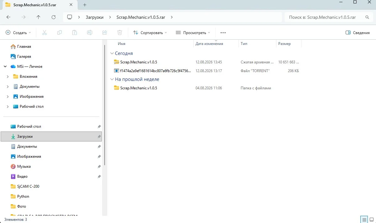
Task: Click the Copy icon in toolbar
Action: coord(59,32)
